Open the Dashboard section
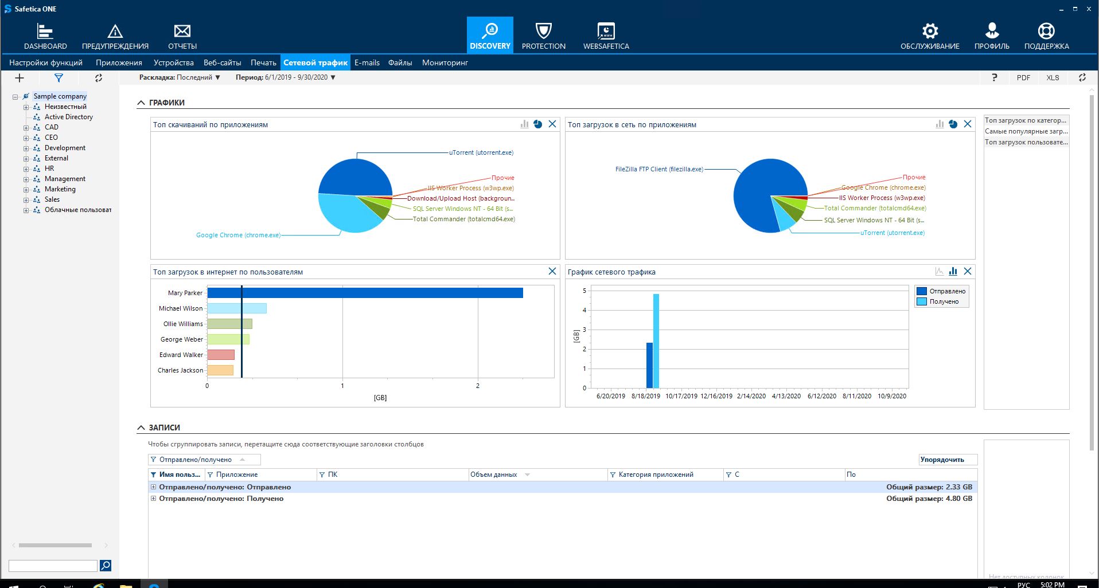Screen dimensions: 1099x588 tap(45, 36)
